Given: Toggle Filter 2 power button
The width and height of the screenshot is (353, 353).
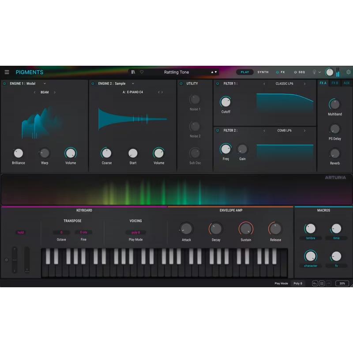Looking at the screenshot, I should (218, 131).
